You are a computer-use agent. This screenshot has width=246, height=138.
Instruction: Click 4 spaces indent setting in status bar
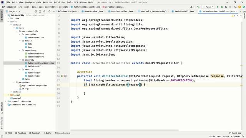(x=236, y=136)
